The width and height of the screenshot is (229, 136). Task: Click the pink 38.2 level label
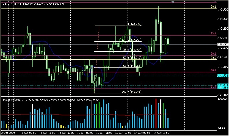click(x=213, y=54)
